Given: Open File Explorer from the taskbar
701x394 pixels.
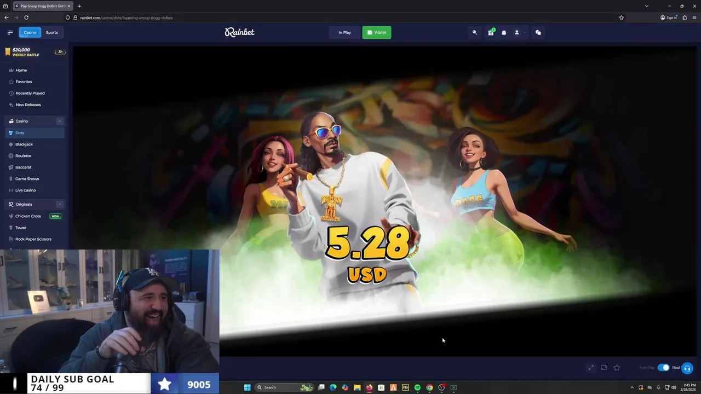Looking at the screenshot, I should tap(357, 387).
